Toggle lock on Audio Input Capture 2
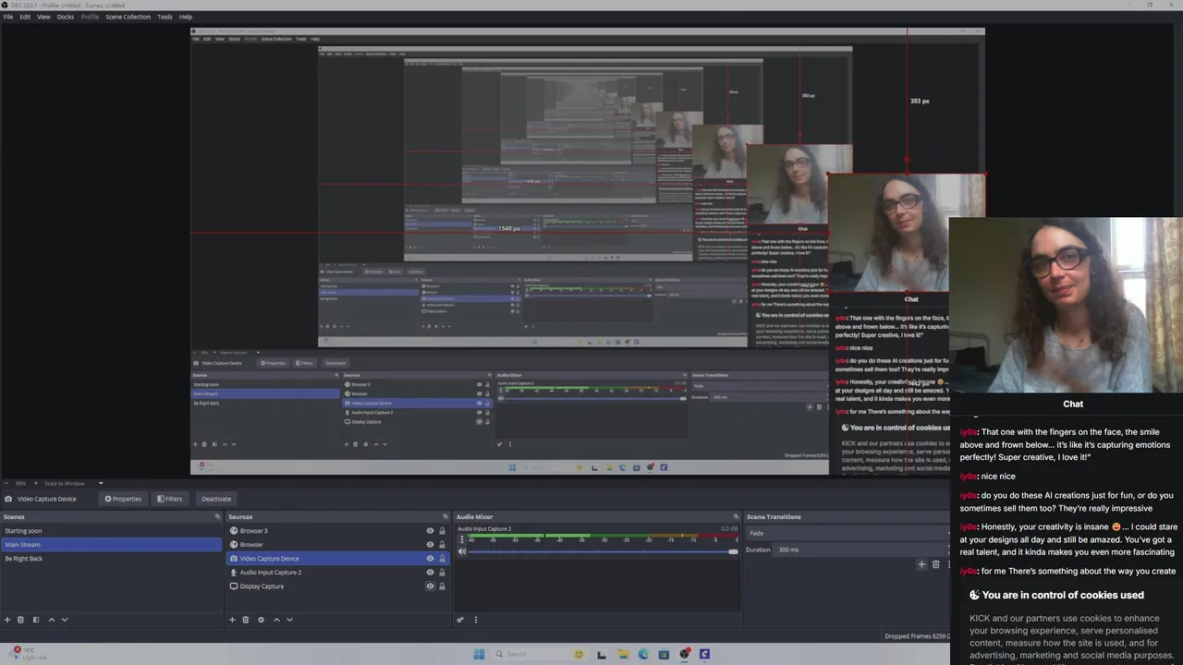Screen dimensions: 1183x665 pos(442,573)
